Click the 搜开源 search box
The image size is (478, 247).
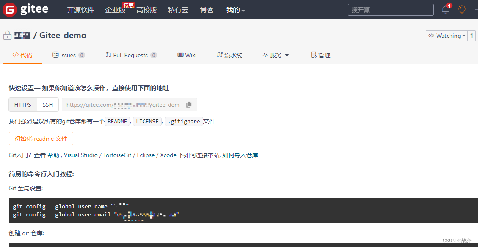pyautogui.click(x=391, y=10)
